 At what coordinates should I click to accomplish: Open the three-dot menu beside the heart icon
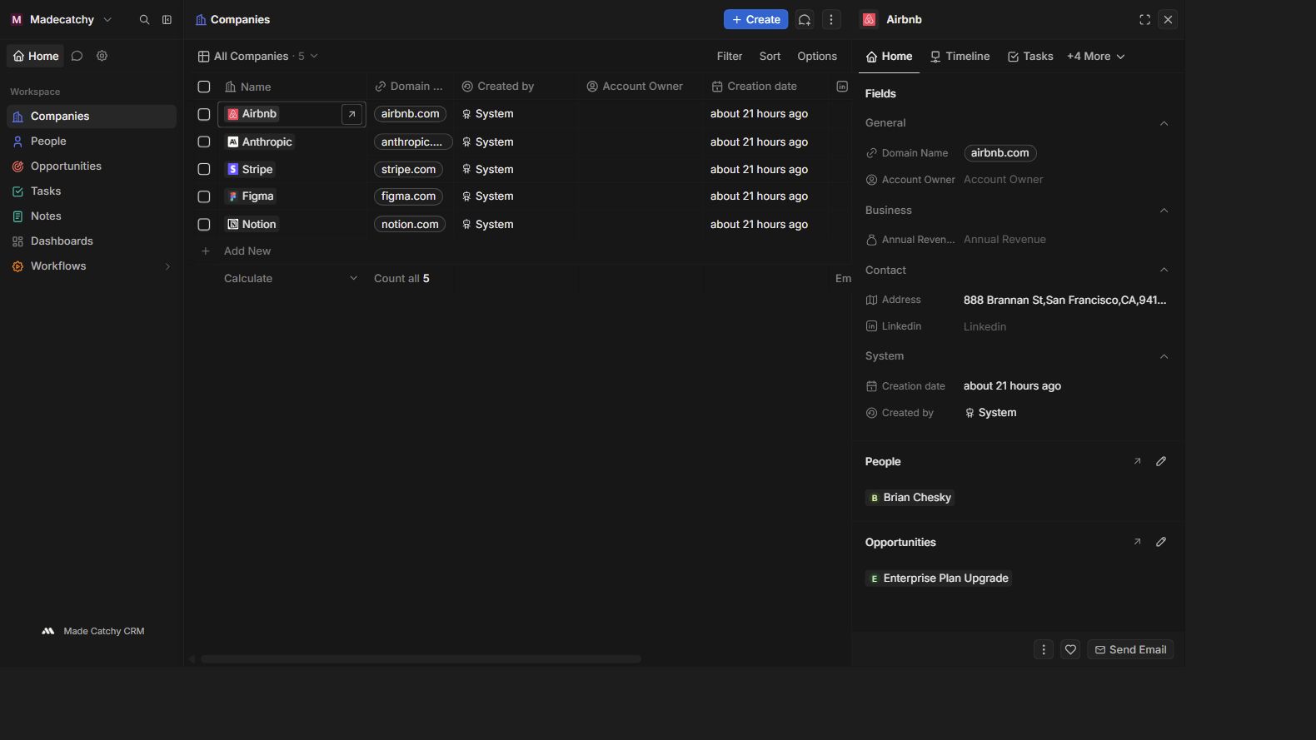tap(1044, 650)
